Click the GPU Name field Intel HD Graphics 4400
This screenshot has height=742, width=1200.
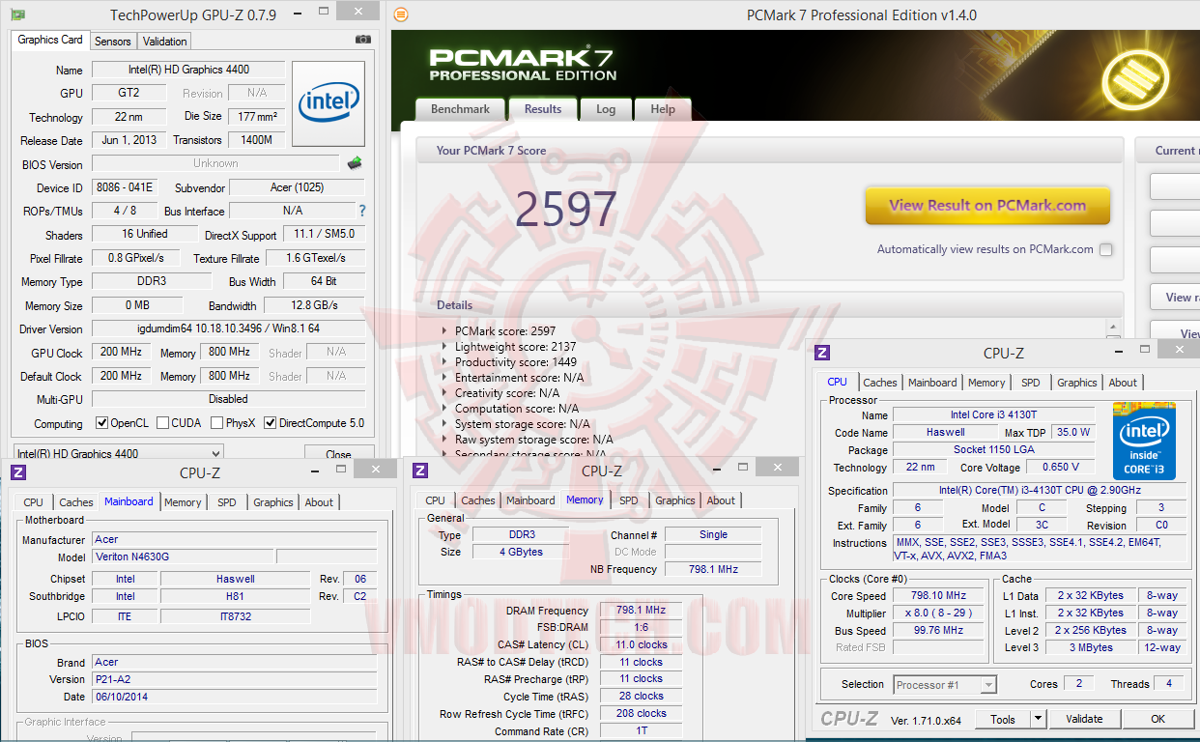pos(187,70)
